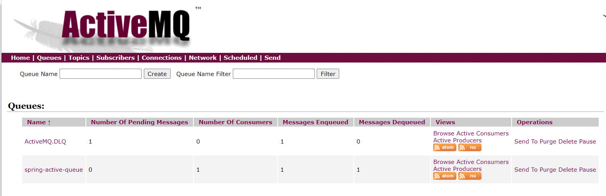Focus the Queue Name input field
This screenshot has width=606, height=196.
tap(101, 74)
